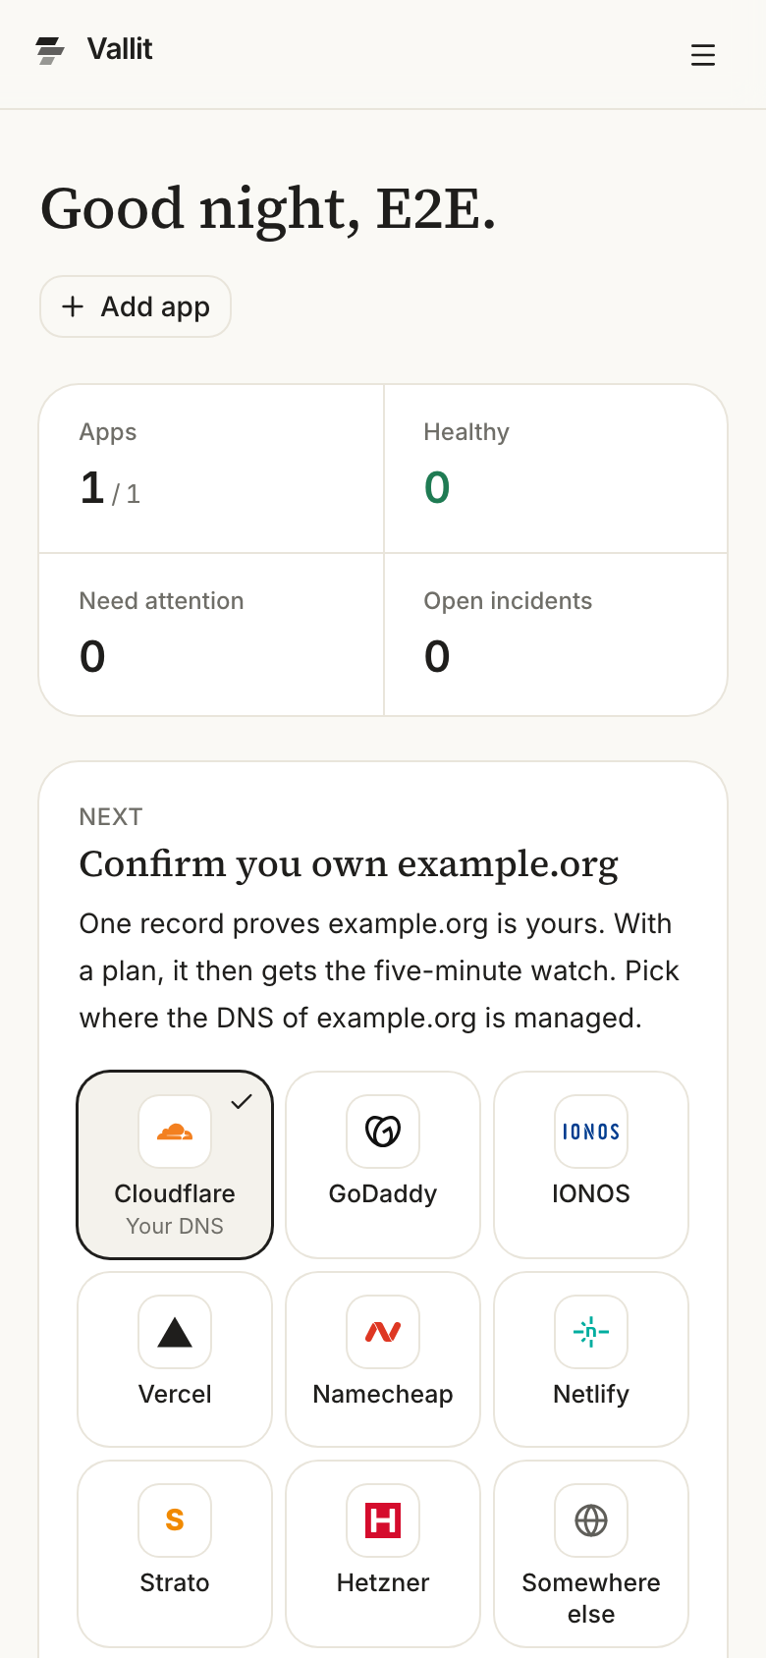Click the 'Good night, E2E.' greeting
766x1658 pixels.
[x=268, y=209]
